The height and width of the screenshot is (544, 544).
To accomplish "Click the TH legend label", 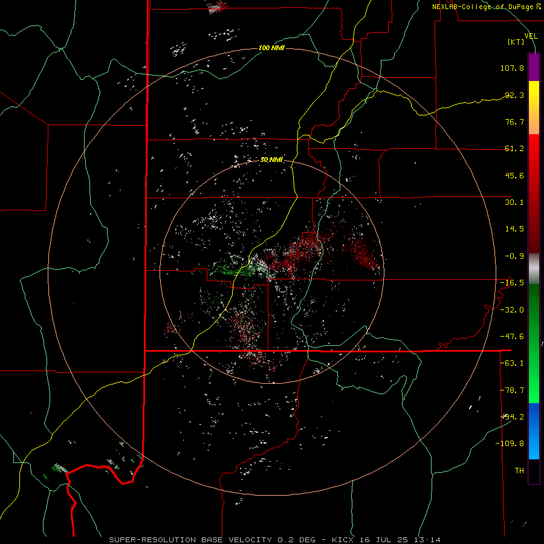I will point(519,471).
